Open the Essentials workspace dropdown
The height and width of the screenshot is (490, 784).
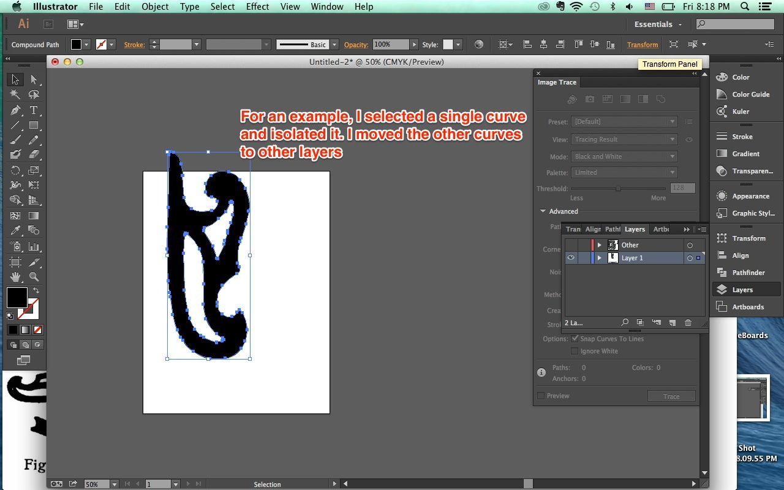tap(658, 24)
